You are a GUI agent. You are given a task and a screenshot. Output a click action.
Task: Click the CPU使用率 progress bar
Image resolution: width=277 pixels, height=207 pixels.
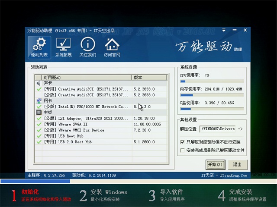tap(211, 81)
